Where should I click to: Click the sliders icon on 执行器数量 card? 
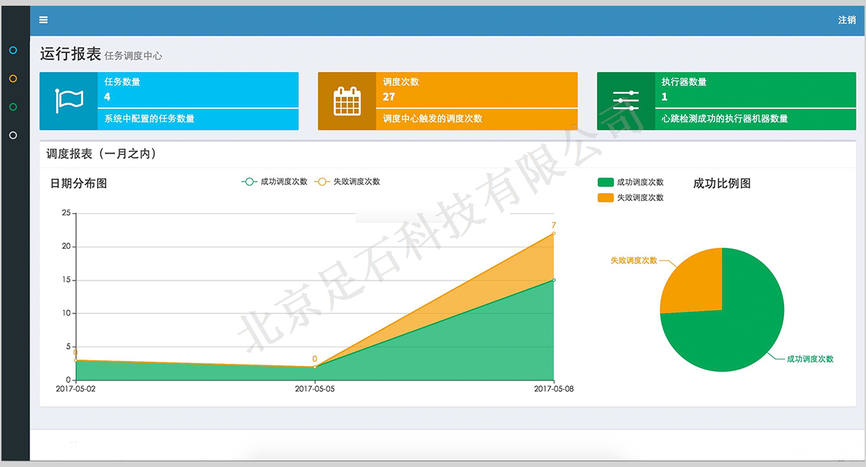pyautogui.click(x=625, y=101)
